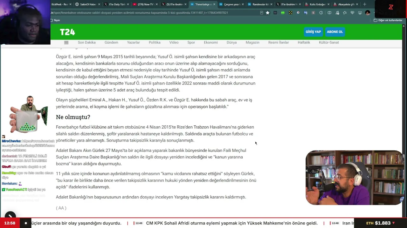This screenshot has width=407, height=228.
Task: Open the Haftalık section
Action: pyautogui.click(x=304, y=42)
